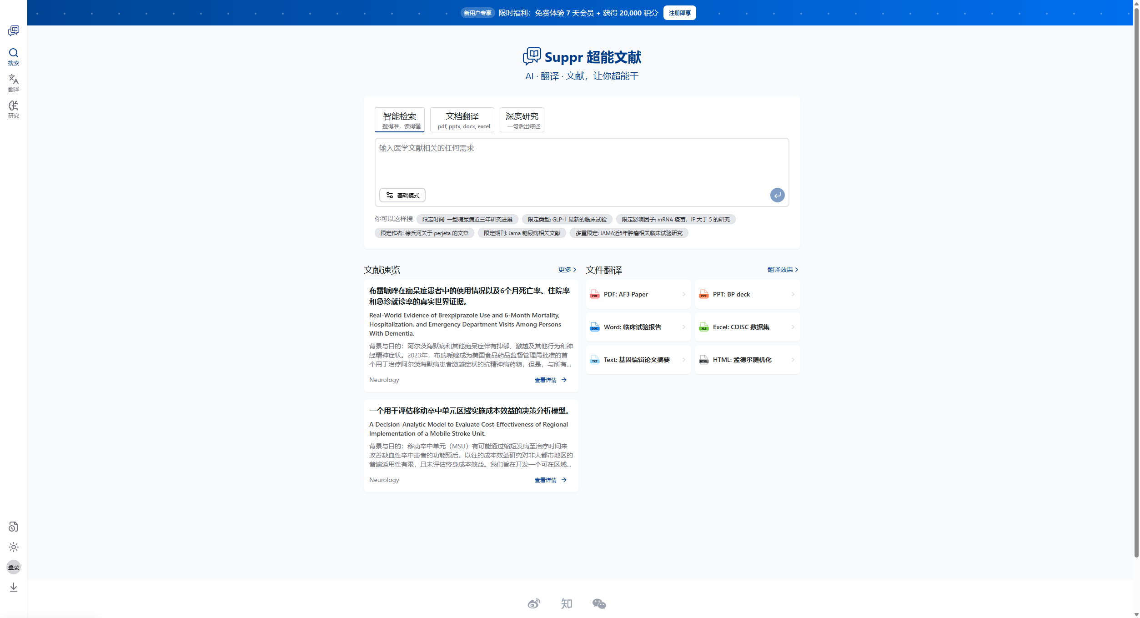Open the WeChat social icon

click(x=599, y=603)
